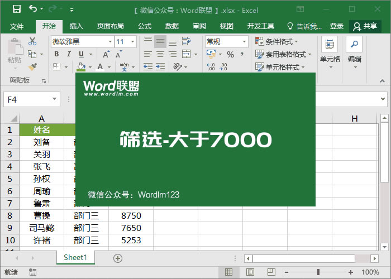Click the Cut scissors icon
Viewport: 391px width, 279px height.
click(x=32, y=41)
